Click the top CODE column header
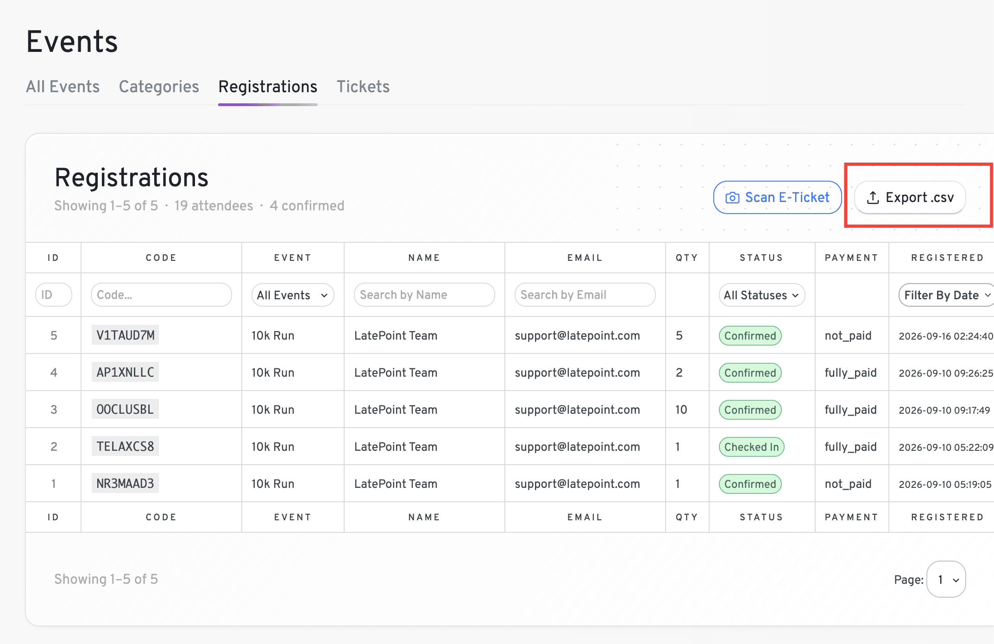 pos(161,258)
